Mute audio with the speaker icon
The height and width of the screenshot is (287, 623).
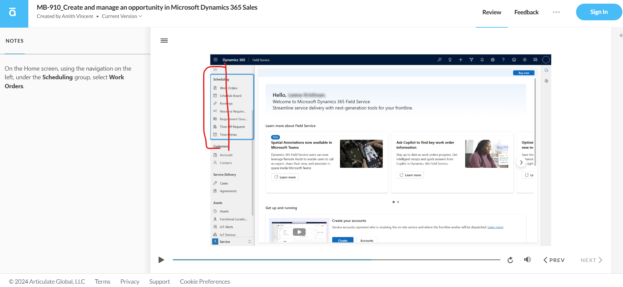(527, 260)
